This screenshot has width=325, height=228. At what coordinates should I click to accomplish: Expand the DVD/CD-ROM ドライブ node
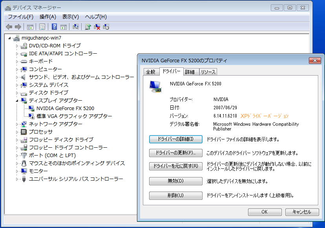(17, 46)
